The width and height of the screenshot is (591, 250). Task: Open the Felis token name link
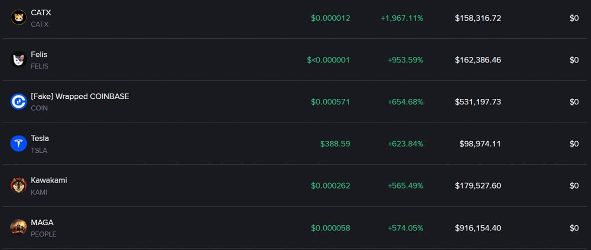coord(39,54)
